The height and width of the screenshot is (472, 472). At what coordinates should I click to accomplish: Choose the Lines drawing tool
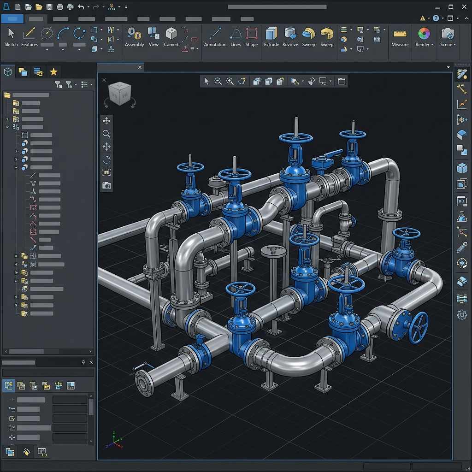pyautogui.click(x=236, y=37)
